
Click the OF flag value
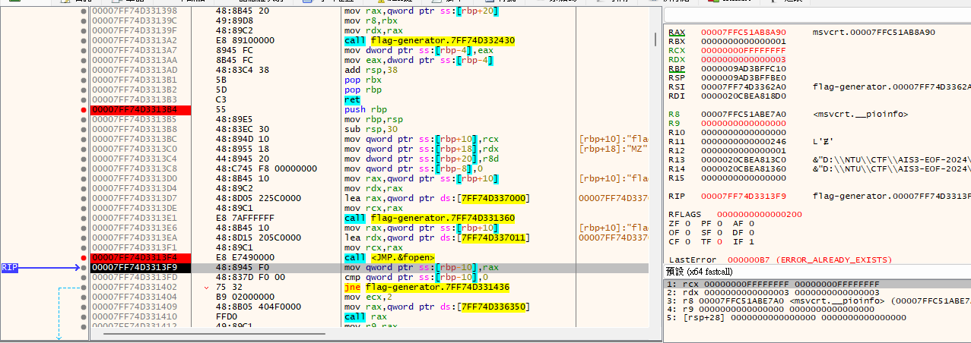(x=687, y=232)
